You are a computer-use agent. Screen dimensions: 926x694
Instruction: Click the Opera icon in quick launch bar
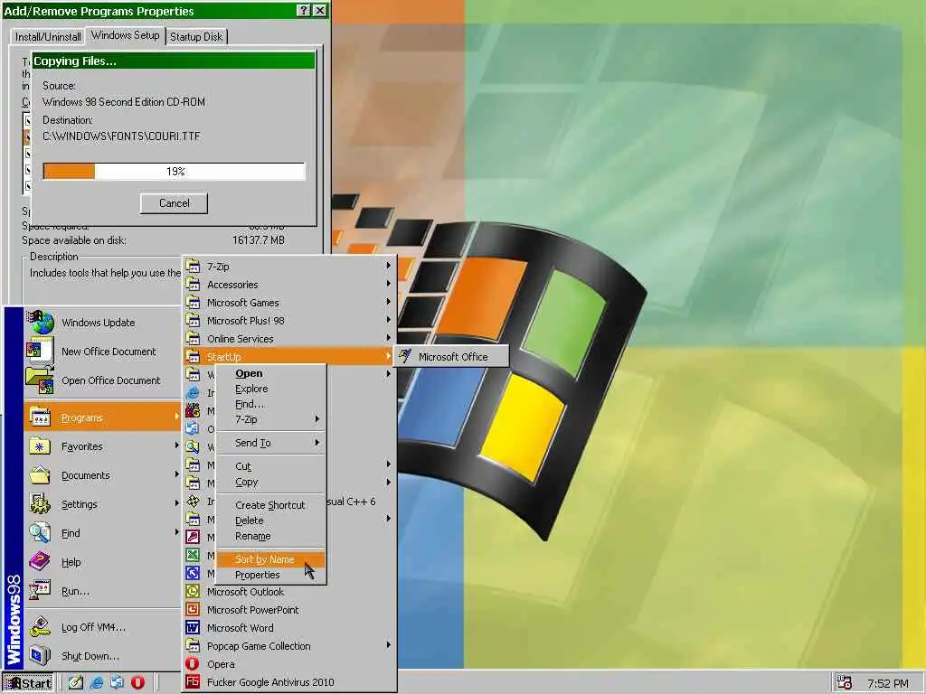click(137, 683)
